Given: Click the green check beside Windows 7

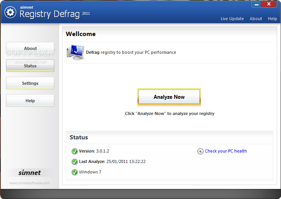Looking at the screenshot, I should 75,172.
